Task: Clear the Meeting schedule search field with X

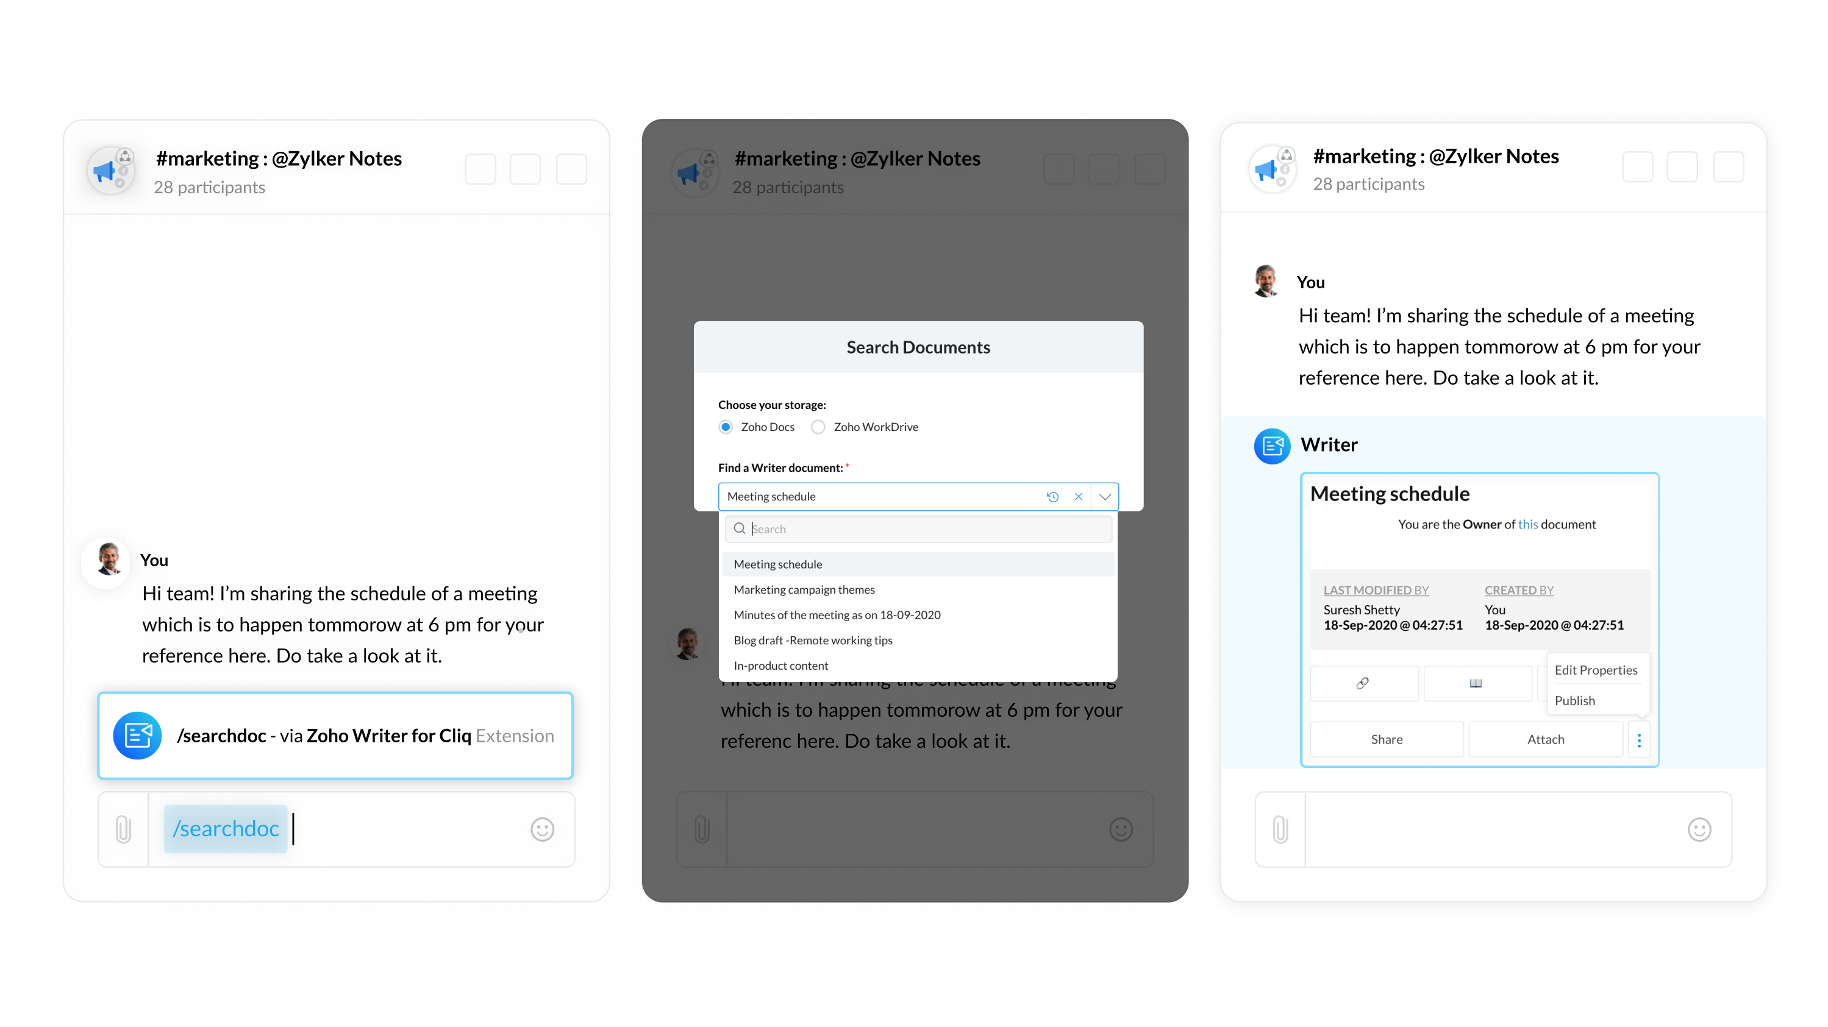Action: click(x=1077, y=496)
